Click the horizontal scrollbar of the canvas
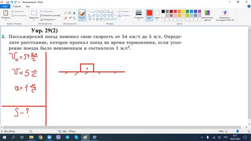Viewport: 251px width, 141px height. tap(122, 127)
